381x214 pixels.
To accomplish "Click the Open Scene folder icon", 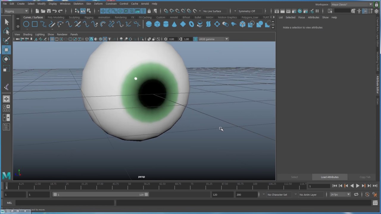I will [x=43, y=11].
